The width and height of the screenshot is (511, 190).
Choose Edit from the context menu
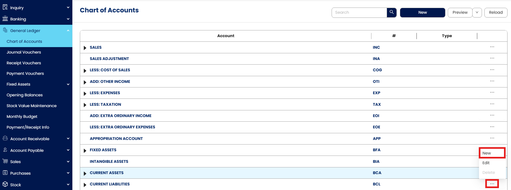(x=492, y=163)
